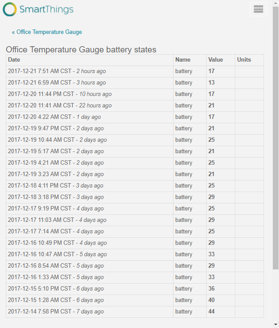The height and width of the screenshot is (328, 279).
Task: Click 'battery' name in the 4:11 PM row
Action: [184, 185]
